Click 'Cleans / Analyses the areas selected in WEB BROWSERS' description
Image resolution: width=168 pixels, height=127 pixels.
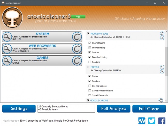(29, 50)
